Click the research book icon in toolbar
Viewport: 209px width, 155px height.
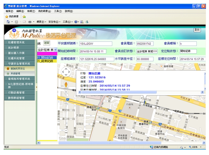click(82, 22)
